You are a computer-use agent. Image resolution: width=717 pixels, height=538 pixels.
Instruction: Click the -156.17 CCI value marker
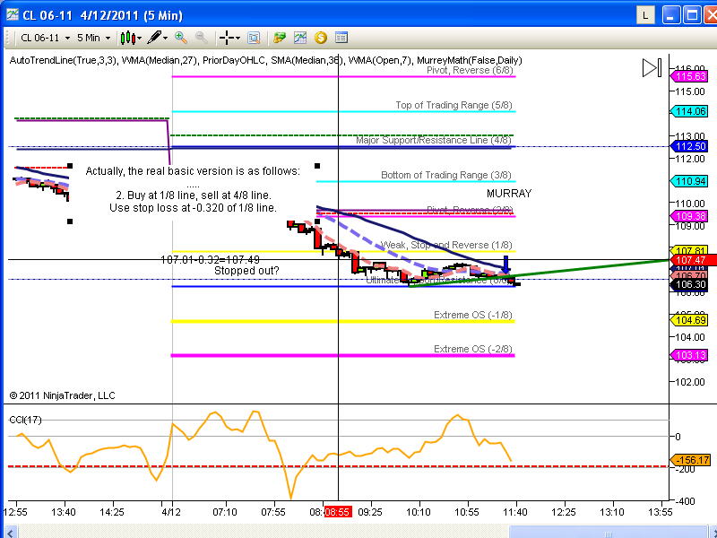[x=690, y=460]
